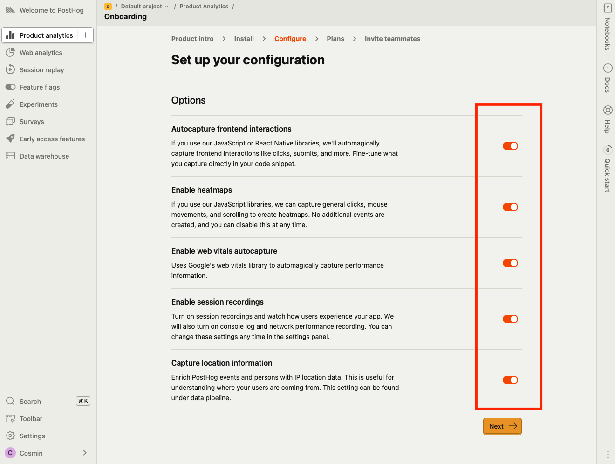
Task: Click the Quick start progress icon
Action: (x=608, y=150)
